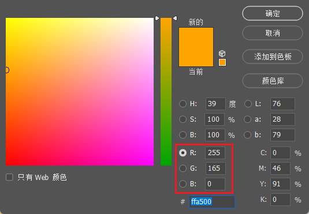Select the H hue radio button
Screen dimensions: 309x214
(x=183, y=104)
